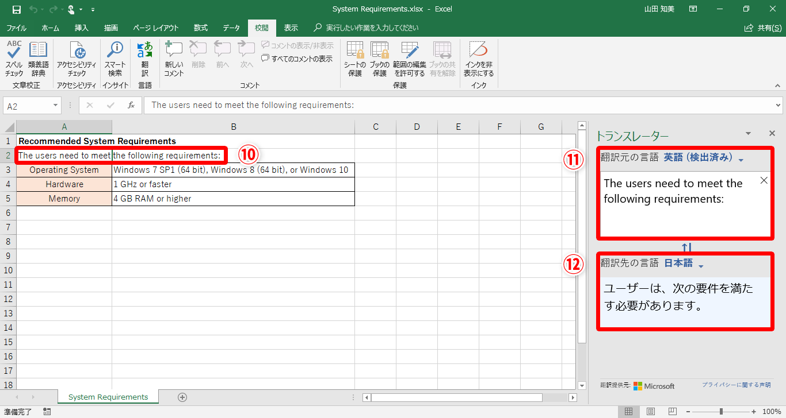786x418 pixels.
Task: Switch to the ホーム (Home) tab
Action: pos(50,28)
